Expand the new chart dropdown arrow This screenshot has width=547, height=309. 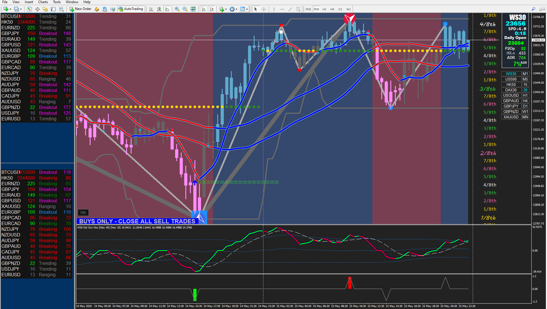(11, 9)
